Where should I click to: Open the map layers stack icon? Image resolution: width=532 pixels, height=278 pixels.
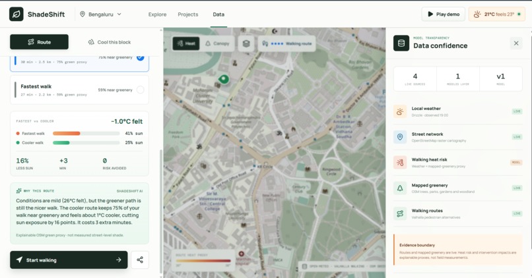pyautogui.click(x=246, y=43)
